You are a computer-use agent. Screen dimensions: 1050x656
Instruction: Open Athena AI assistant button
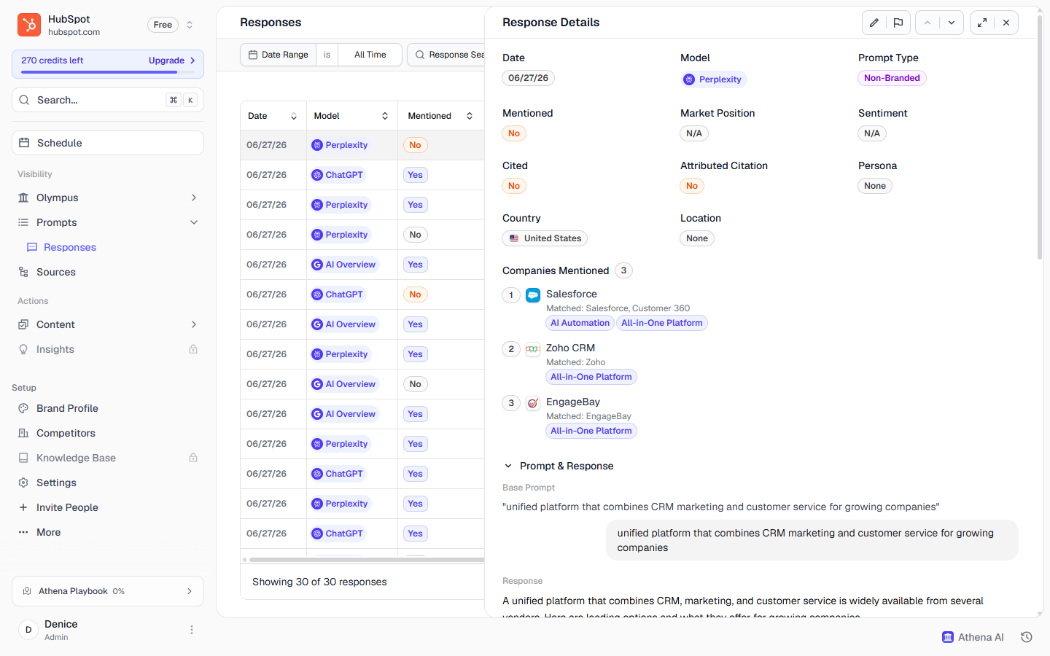tap(973, 637)
